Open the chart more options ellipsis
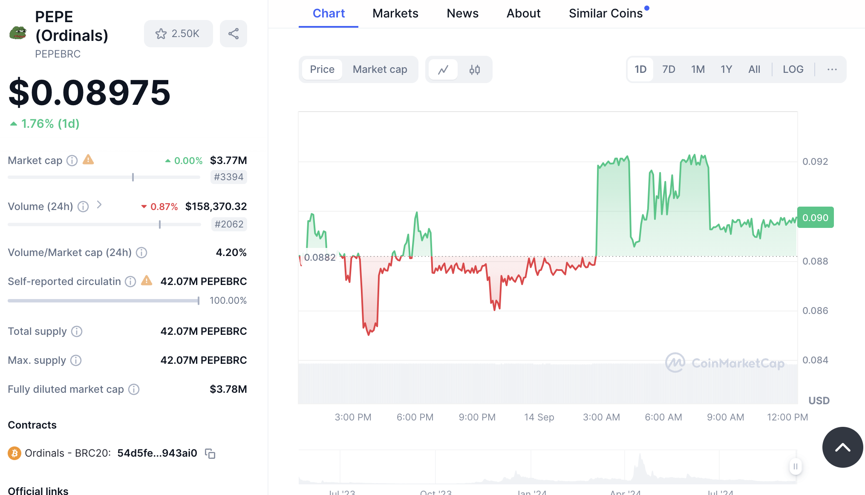 pos(832,69)
